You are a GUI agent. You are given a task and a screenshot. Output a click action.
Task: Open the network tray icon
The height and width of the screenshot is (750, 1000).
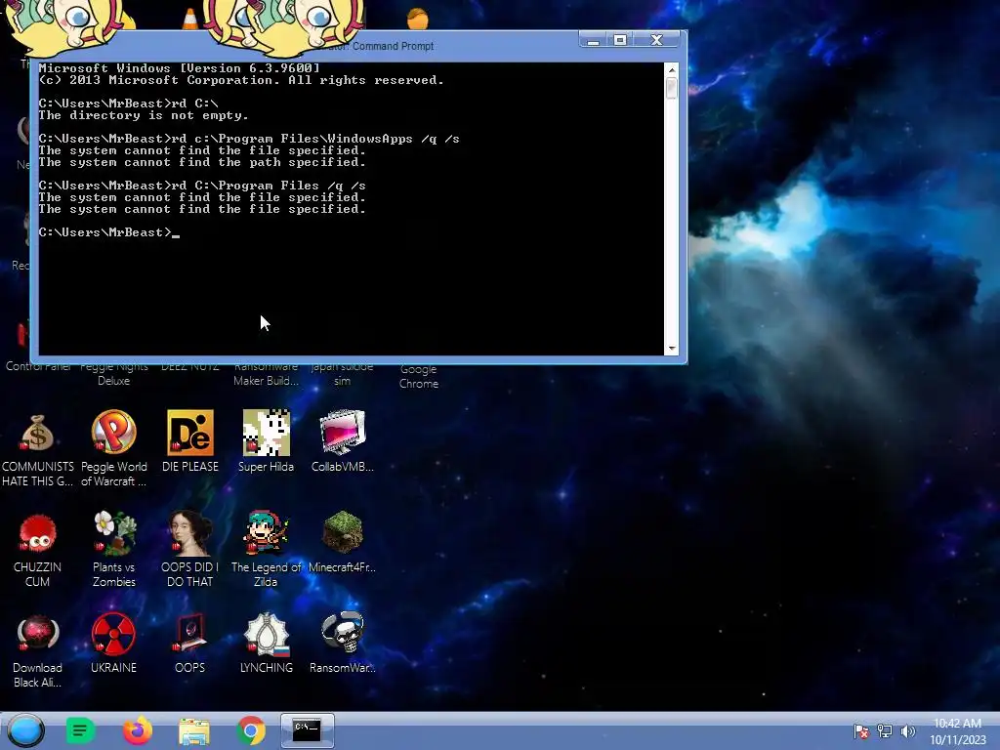pos(885,730)
